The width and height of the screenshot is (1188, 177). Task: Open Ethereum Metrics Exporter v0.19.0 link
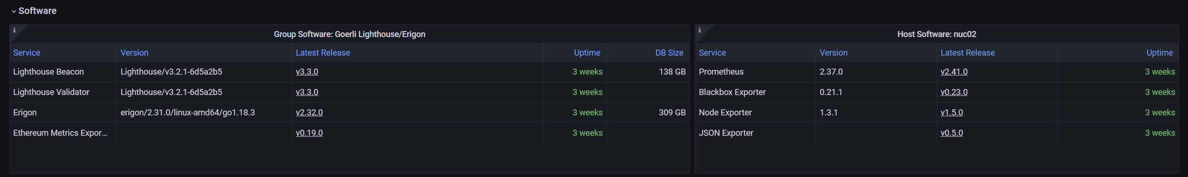click(309, 133)
